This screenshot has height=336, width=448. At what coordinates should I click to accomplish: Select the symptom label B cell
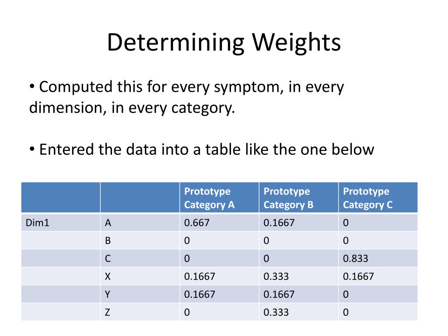point(140,240)
